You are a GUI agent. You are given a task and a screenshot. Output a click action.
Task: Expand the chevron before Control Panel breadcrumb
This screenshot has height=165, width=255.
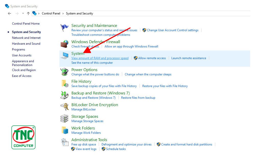39,13
